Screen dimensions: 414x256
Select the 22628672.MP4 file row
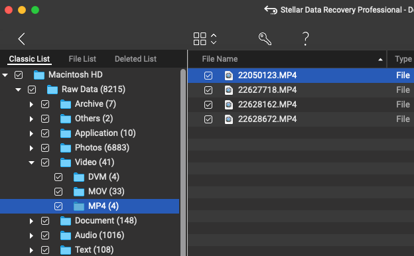(x=301, y=119)
